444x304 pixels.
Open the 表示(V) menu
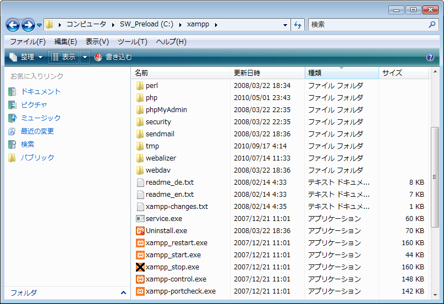tap(97, 42)
